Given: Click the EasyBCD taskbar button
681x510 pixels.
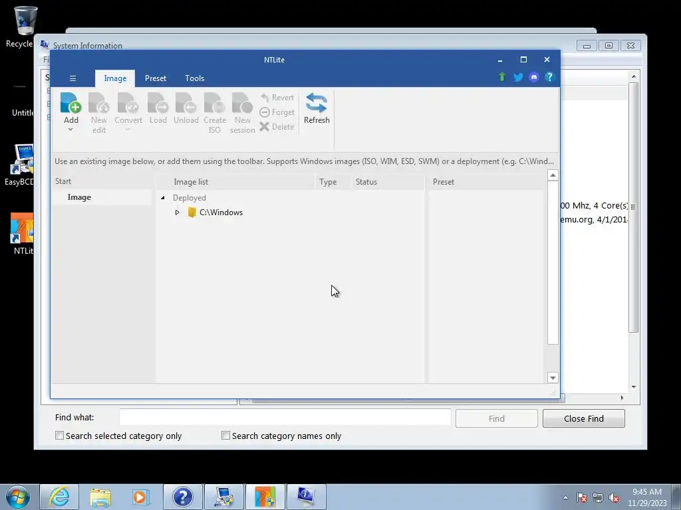Looking at the screenshot, I should [x=224, y=497].
